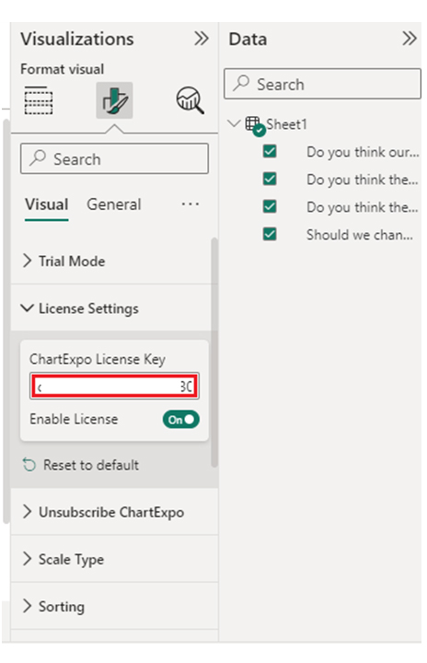Click the Visualizations search magnifier icon
The image size is (427, 663).
pos(38,158)
